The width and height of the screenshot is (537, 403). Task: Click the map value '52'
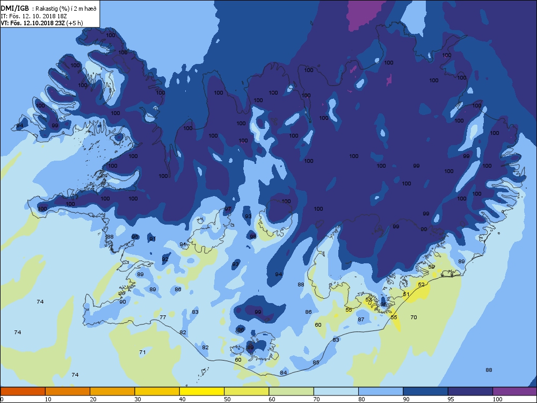[x=421, y=284]
